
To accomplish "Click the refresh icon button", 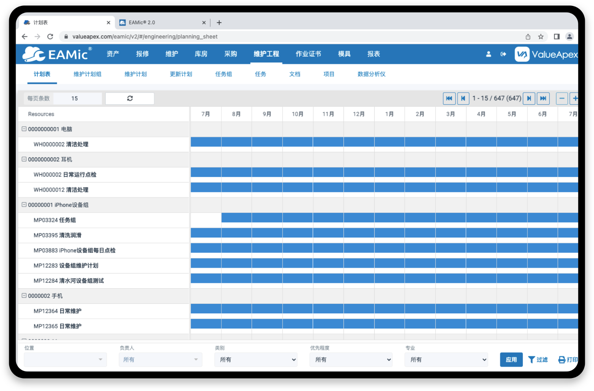I will tap(130, 99).
